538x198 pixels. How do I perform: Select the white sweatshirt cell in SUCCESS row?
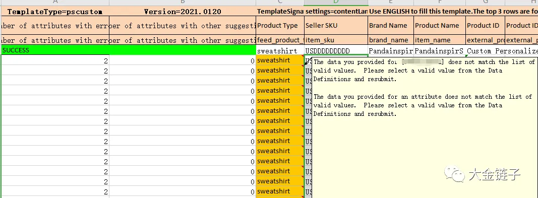pos(280,51)
